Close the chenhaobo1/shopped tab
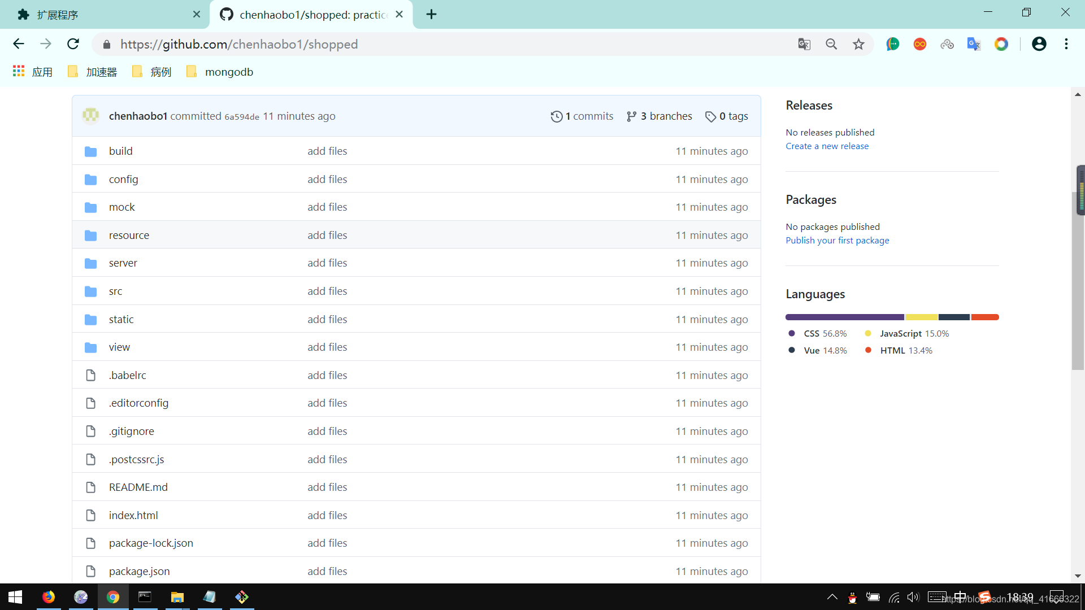This screenshot has height=610, width=1085. (400, 15)
